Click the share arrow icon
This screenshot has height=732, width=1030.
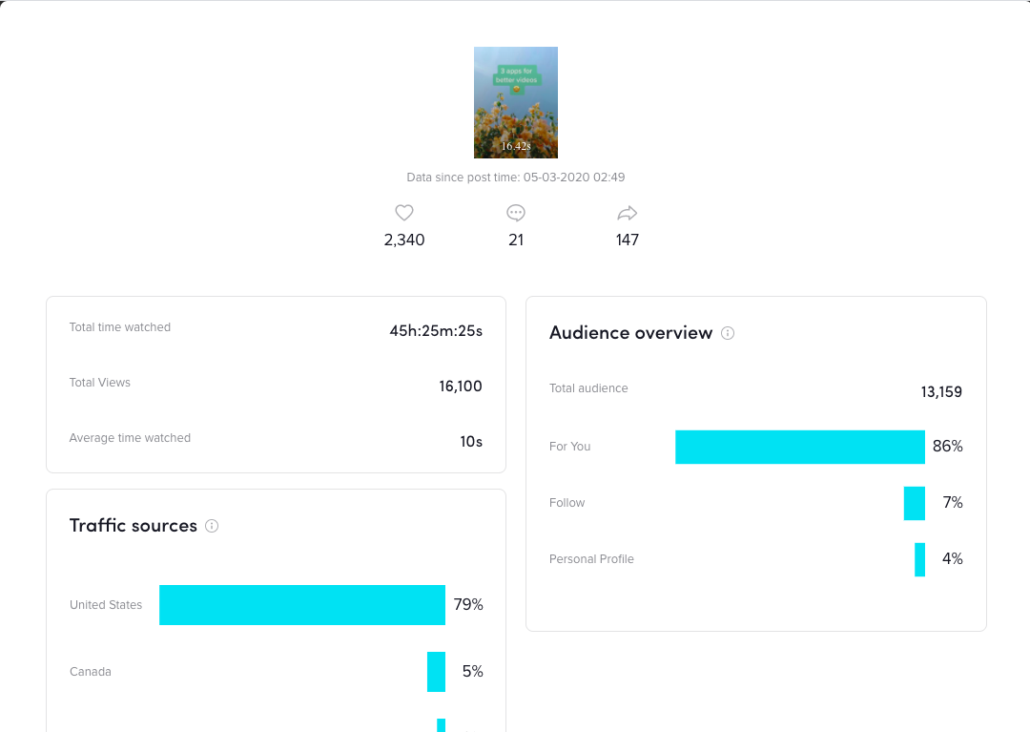(627, 213)
